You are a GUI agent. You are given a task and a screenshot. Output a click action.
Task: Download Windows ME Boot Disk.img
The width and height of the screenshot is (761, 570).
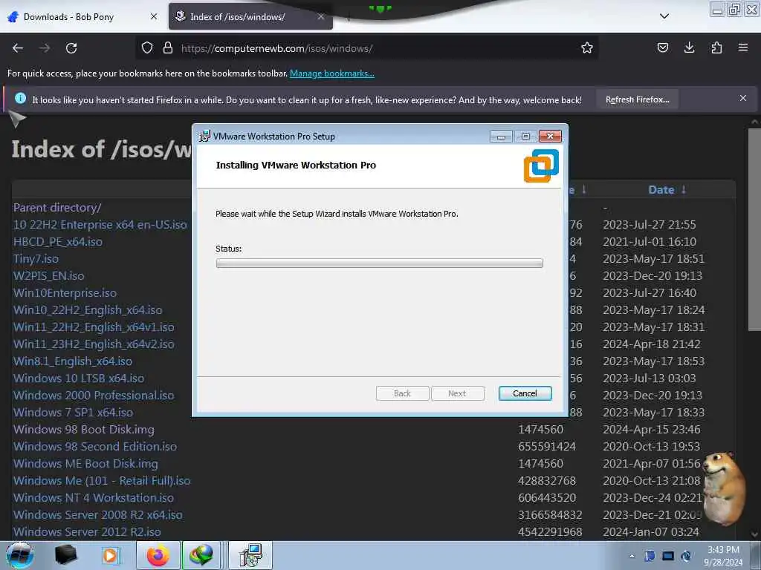pyautogui.click(x=85, y=463)
